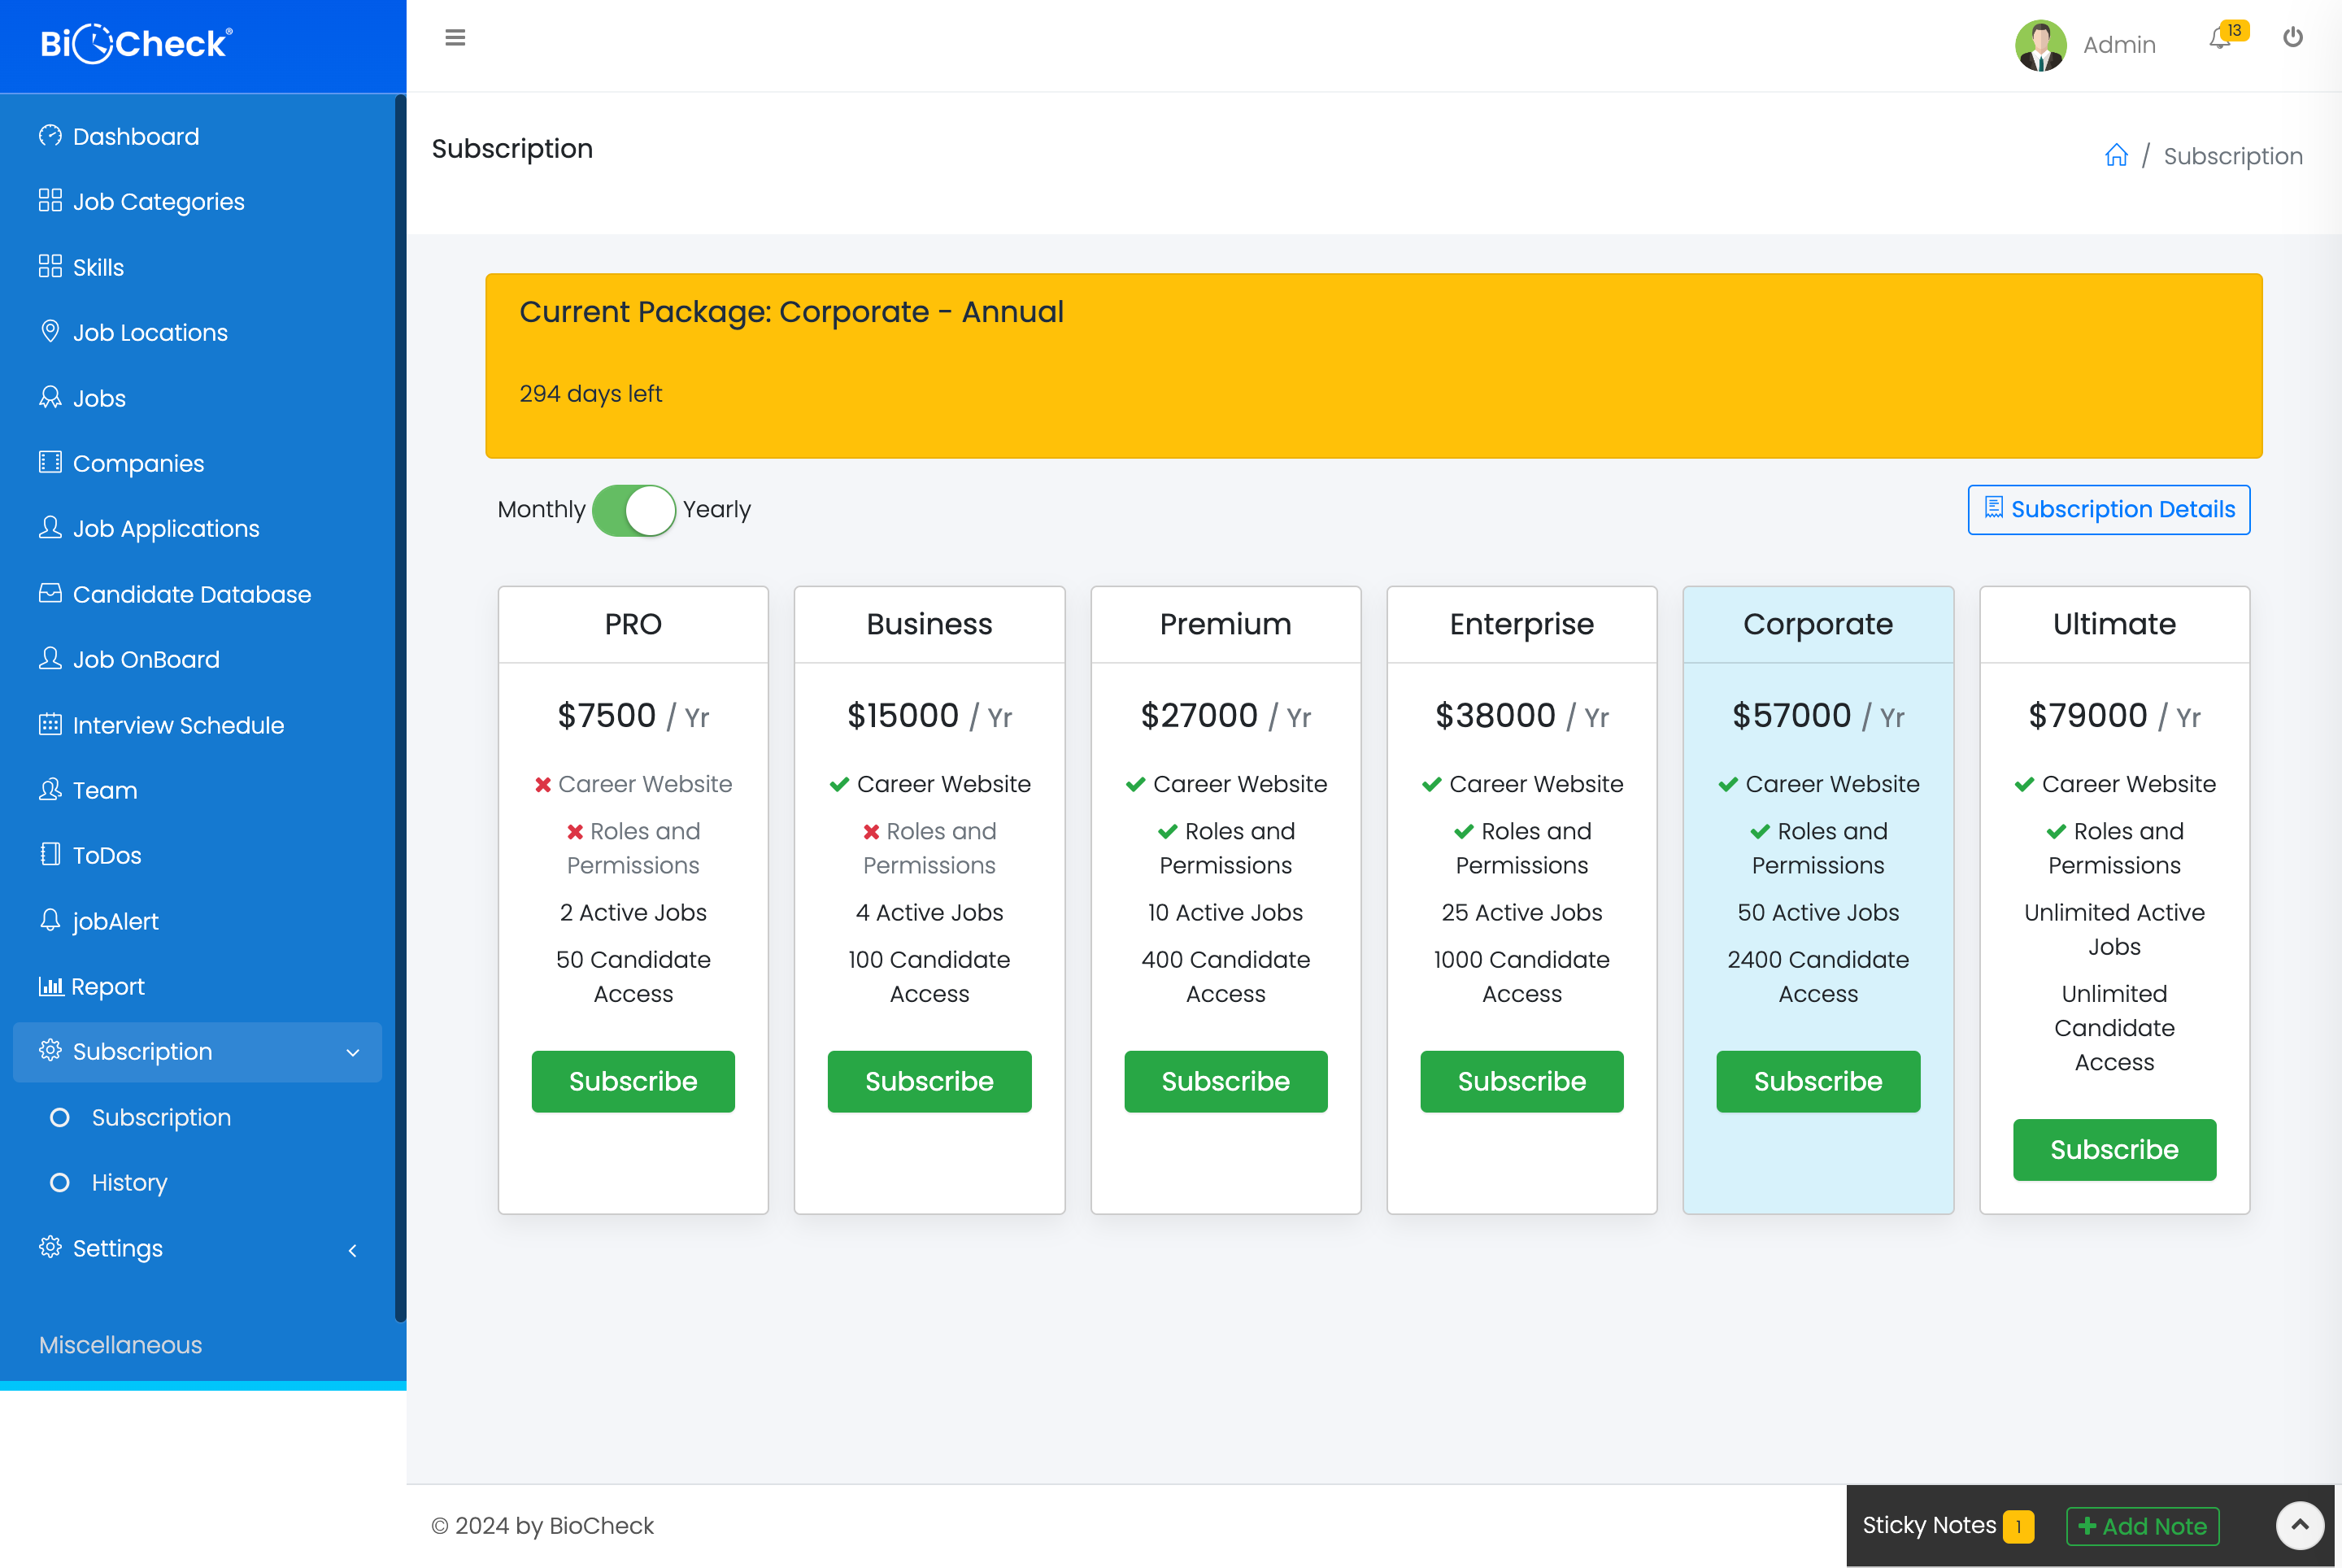This screenshot has width=2342, height=1568.
Task: Click the Candidate Database sidebar icon
Action: [47, 593]
